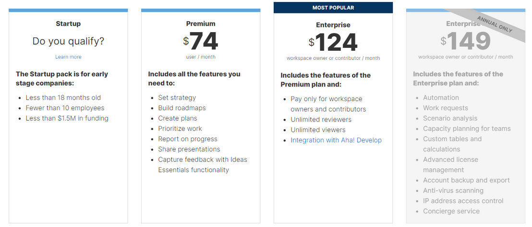
Task: Click the Anti-virus scanning feature
Action: point(453,191)
